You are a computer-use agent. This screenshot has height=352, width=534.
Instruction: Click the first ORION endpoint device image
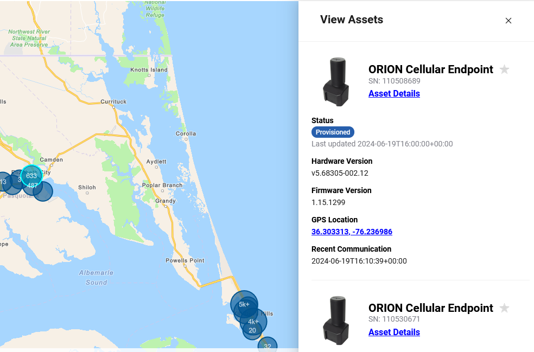[336, 82]
